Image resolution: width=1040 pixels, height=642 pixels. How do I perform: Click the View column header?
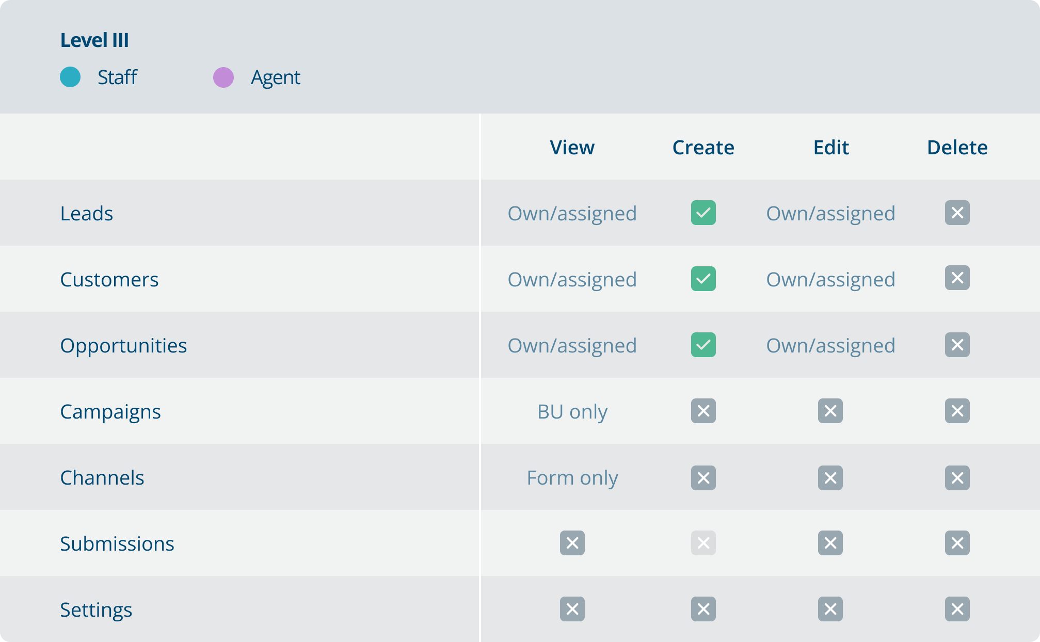point(572,148)
